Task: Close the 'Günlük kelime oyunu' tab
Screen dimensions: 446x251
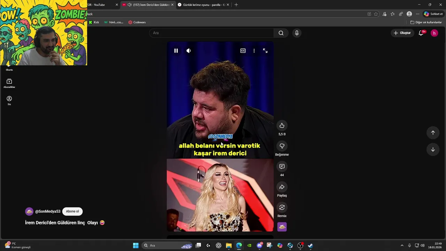Action: pos(228,5)
